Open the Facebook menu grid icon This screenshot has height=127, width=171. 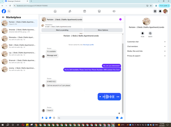[155, 11]
